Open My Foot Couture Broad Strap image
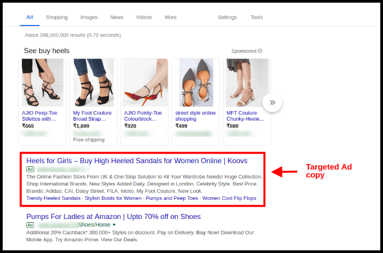Image resolution: width=383 pixels, height=253 pixels. tap(94, 82)
